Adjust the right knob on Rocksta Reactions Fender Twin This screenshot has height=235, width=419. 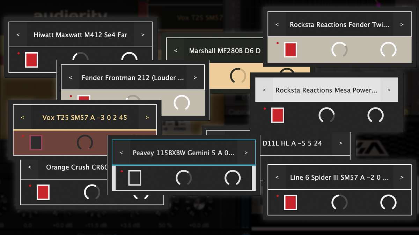click(x=388, y=50)
